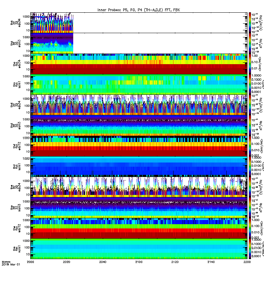Click inside the the fff edc34 spectrogram
The width and height of the screenshot is (264, 282).
click(x=139, y=187)
